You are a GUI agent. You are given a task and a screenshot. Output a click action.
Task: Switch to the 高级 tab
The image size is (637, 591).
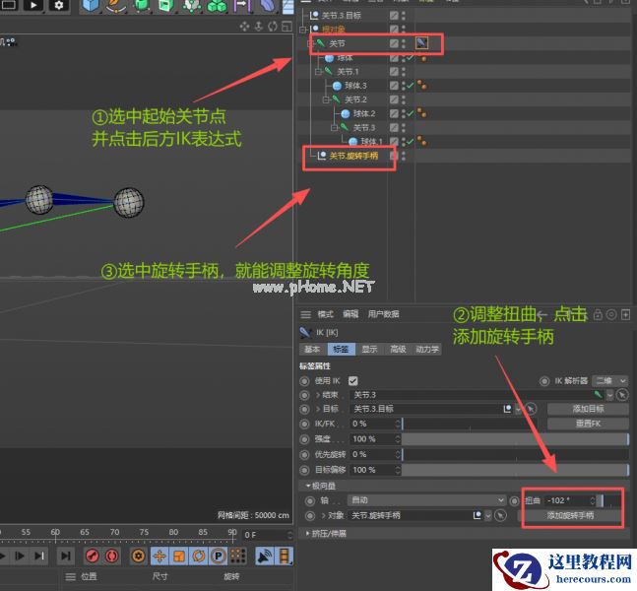click(398, 349)
